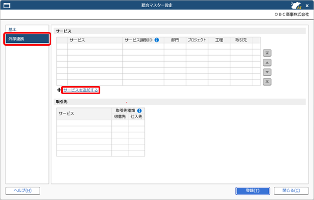Click the 登録 button

[x=253, y=191]
